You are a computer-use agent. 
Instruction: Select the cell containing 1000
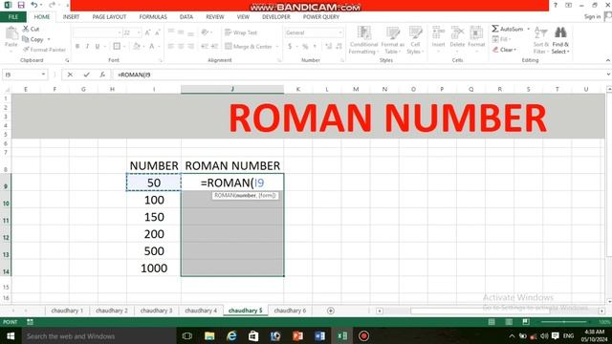pyautogui.click(x=154, y=268)
